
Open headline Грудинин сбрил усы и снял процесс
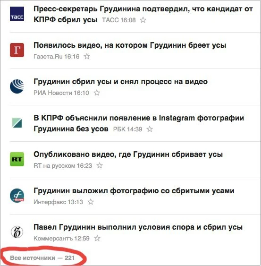point(120,82)
